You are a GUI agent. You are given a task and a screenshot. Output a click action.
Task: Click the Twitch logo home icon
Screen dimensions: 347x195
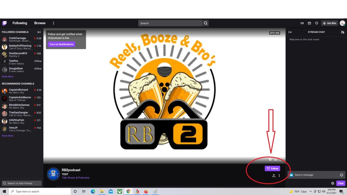[x=4, y=23]
